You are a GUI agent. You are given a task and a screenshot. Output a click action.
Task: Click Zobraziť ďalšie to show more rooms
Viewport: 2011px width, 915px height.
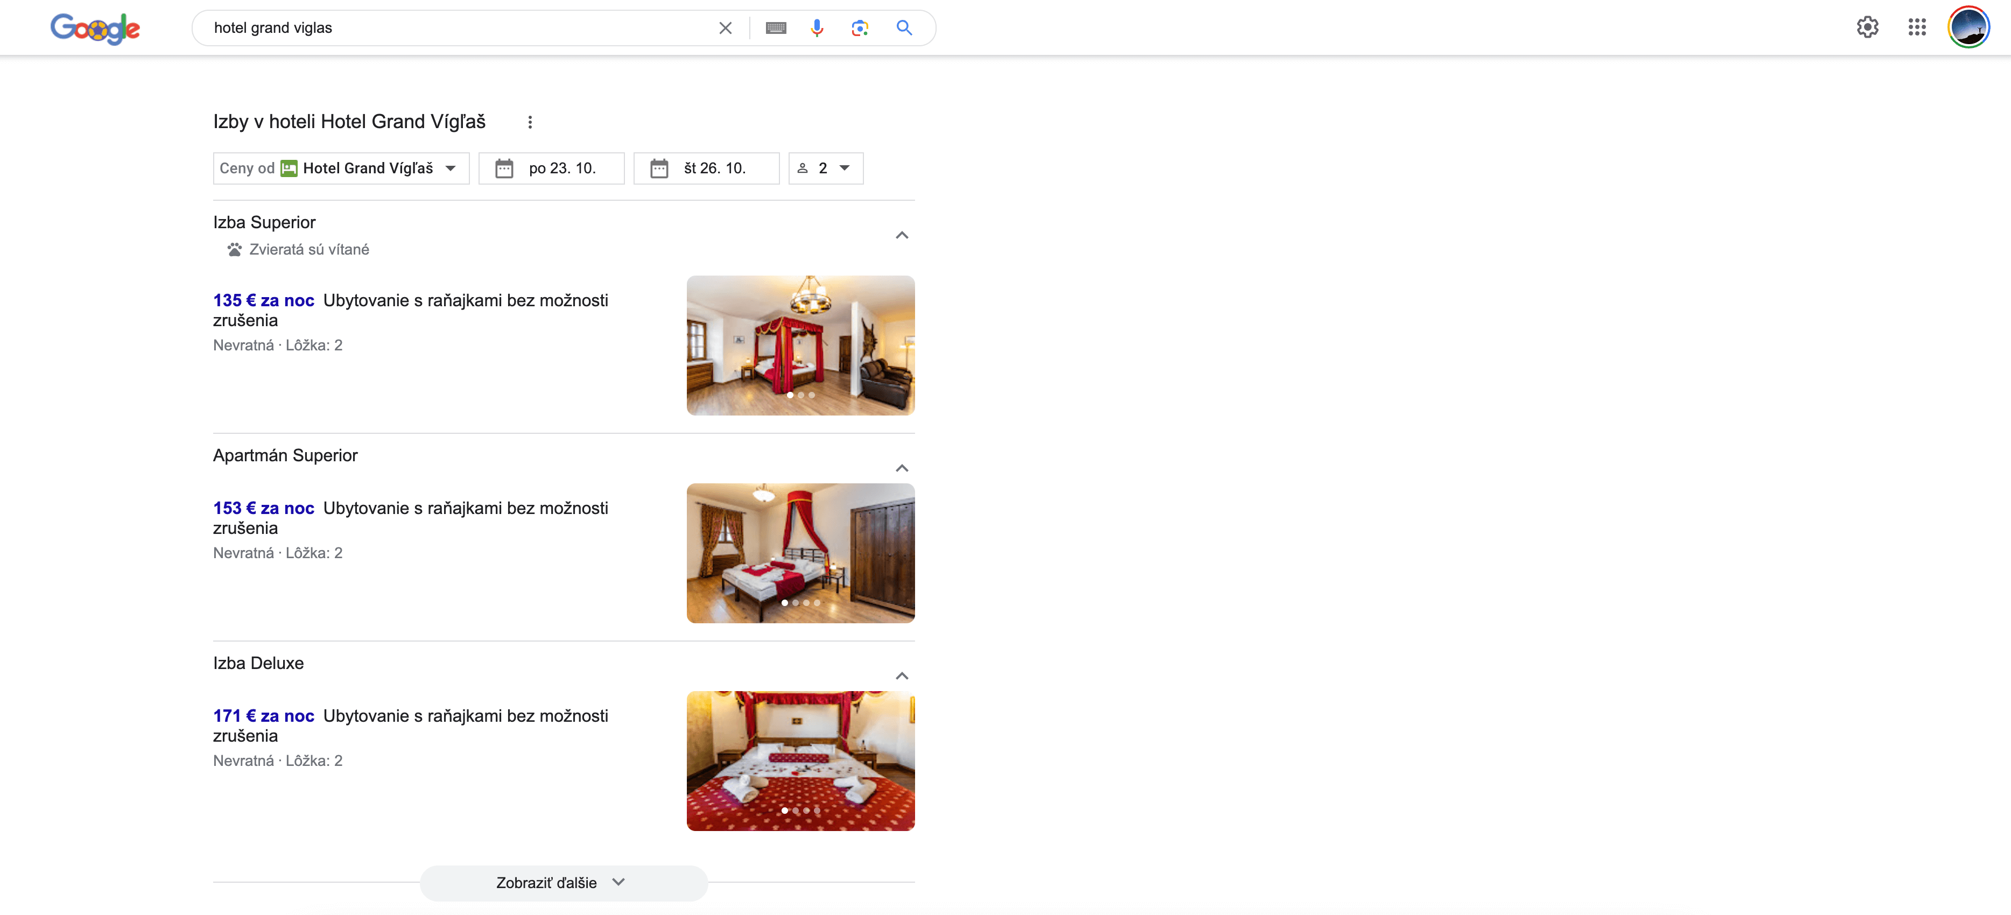click(x=564, y=883)
